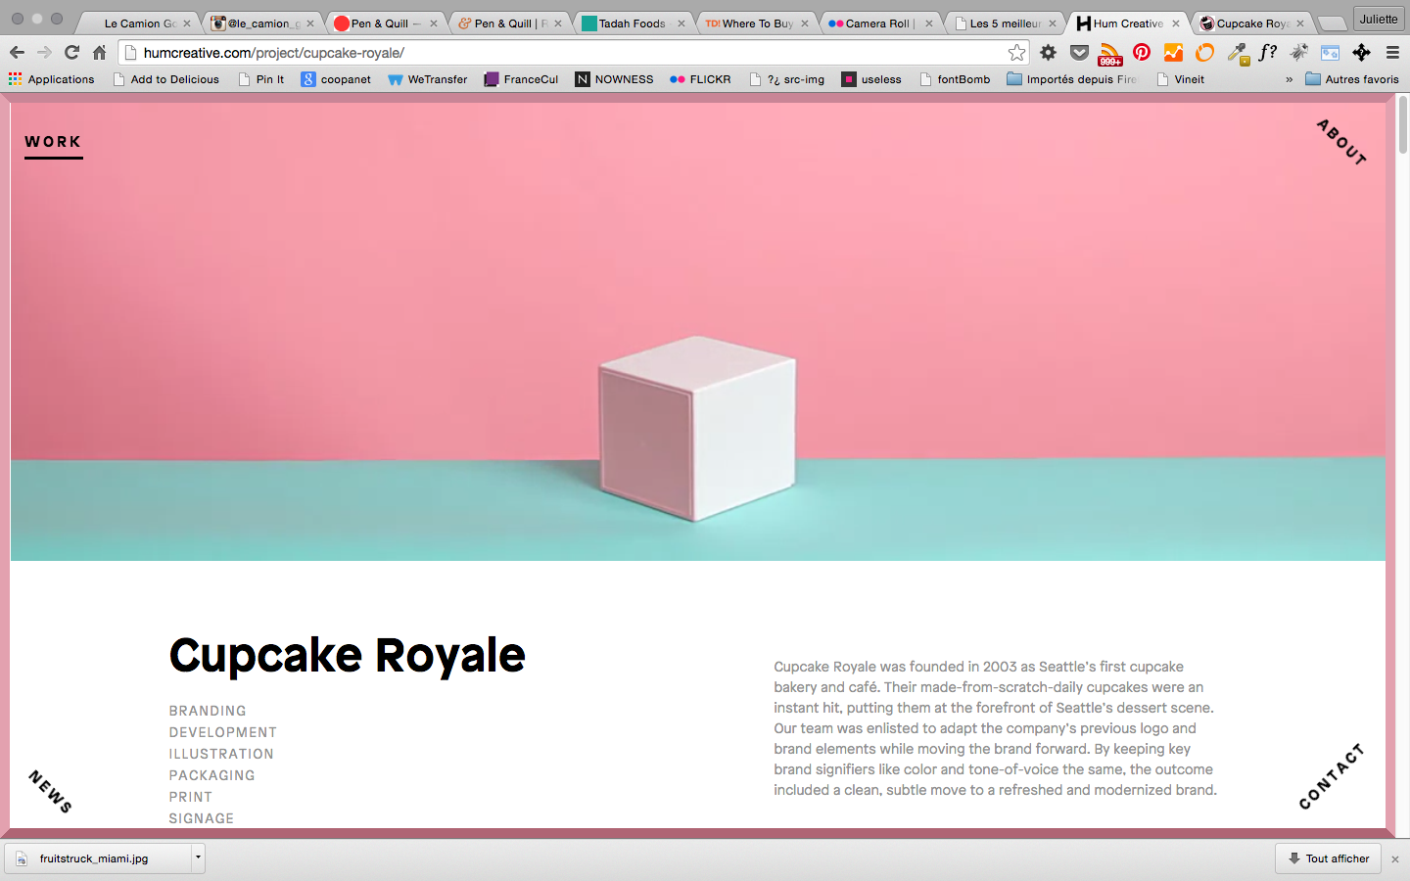Save page with the Pocket extension
Image resolution: width=1410 pixels, height=881 pixels.
(x=1079, y=52)
